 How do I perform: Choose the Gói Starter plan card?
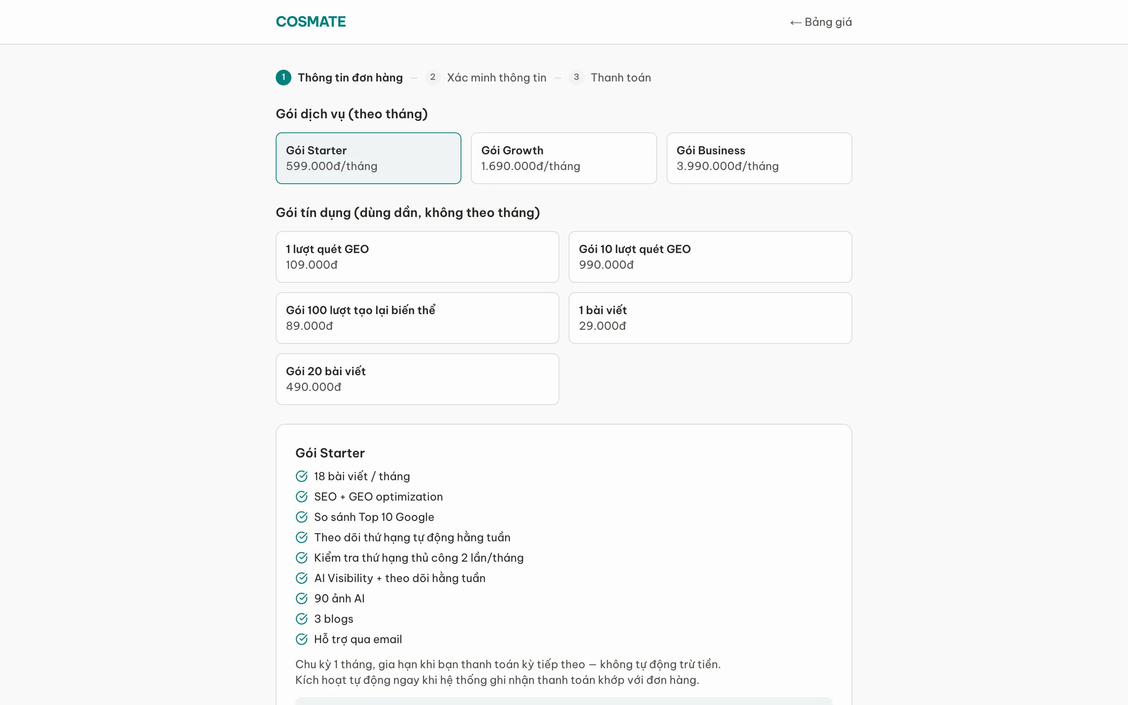pyautogui.click(x=368, y=158)
